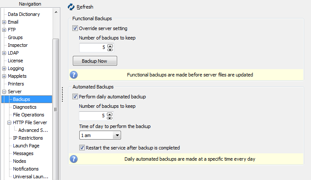Decrease Functional Backups number to keep
Image resolution: width=311 pixels, height=180 pixels.
[x=110, y=49]
